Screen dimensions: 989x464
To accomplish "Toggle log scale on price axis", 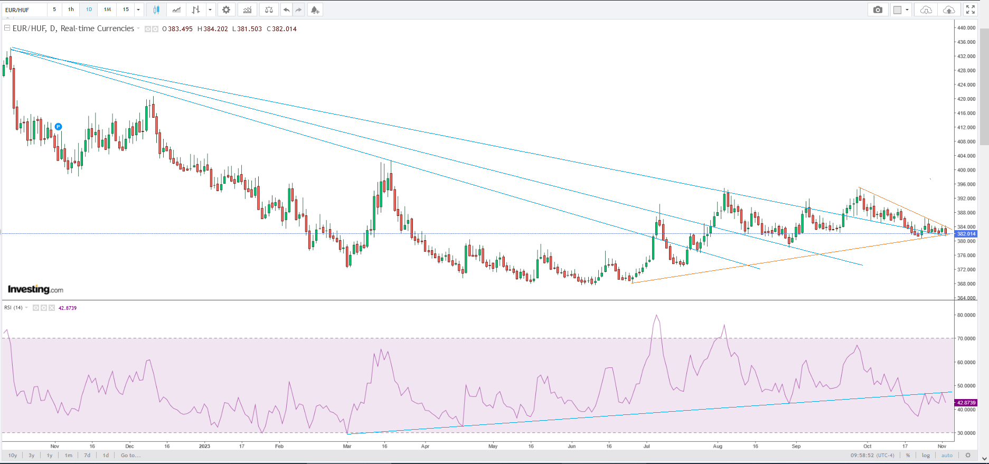I will tap(926, 455).
